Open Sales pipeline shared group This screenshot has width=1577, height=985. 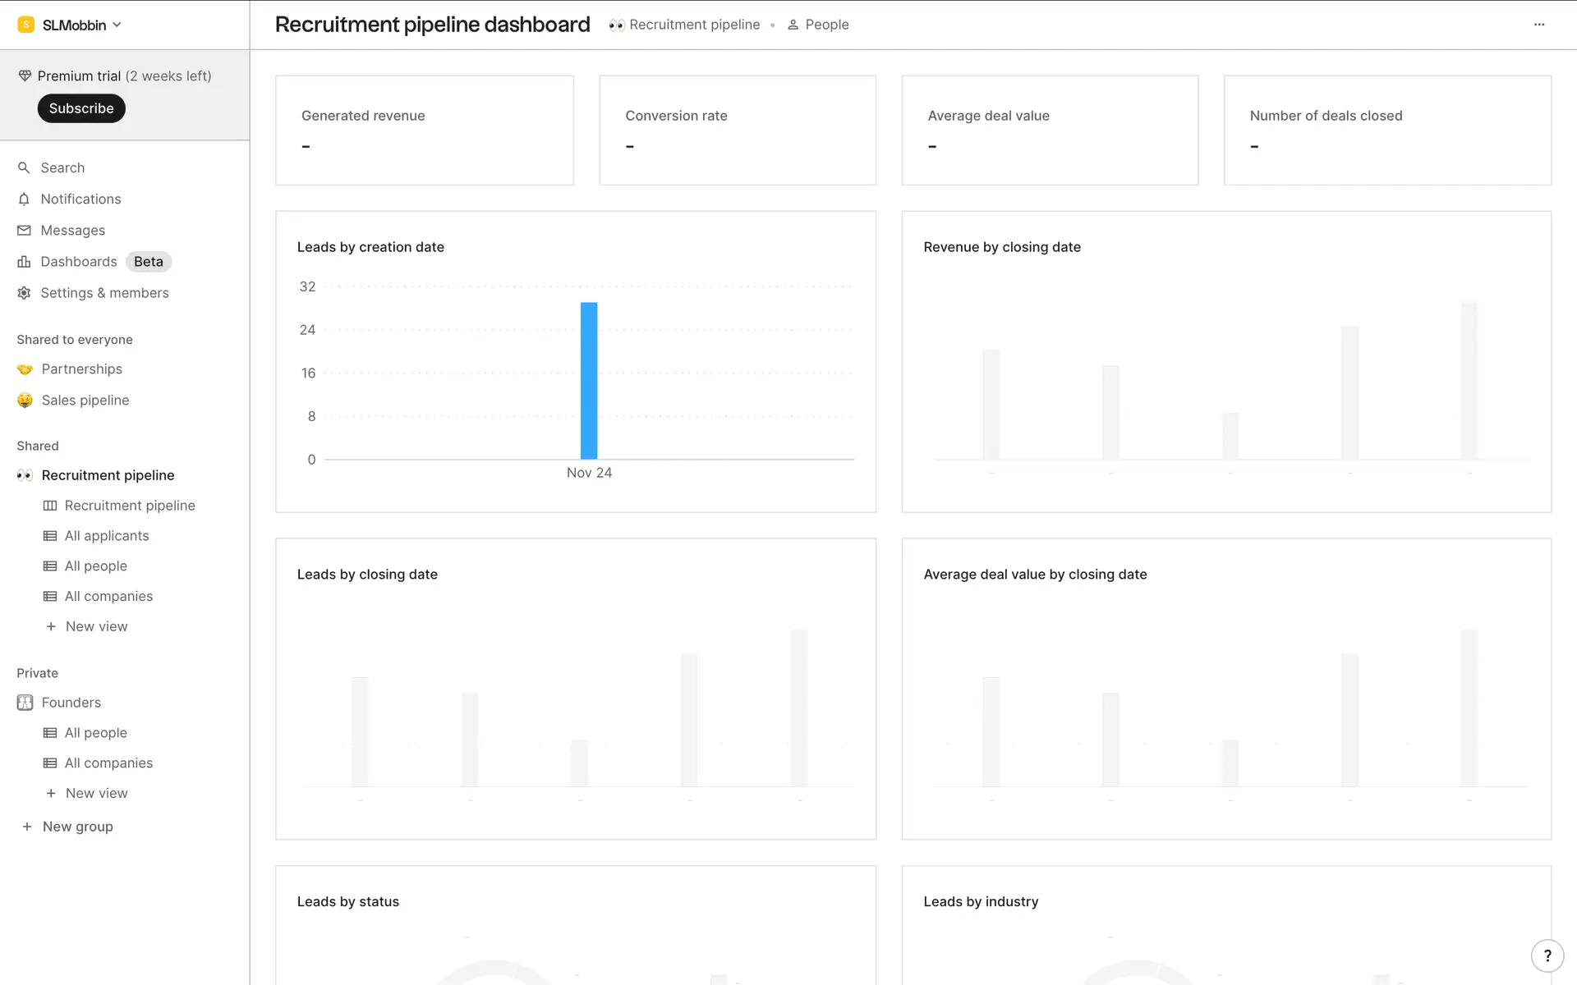85,401
